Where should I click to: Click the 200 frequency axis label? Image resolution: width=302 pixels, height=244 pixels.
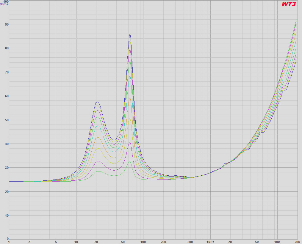point(163,242)
